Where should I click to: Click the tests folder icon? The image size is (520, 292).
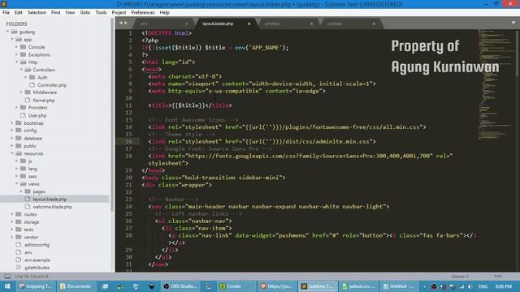point(19,230)
